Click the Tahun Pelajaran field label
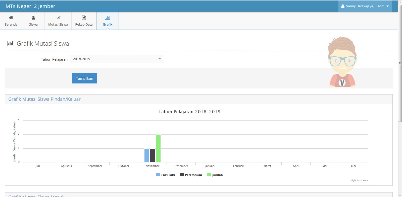 [54, 59]
